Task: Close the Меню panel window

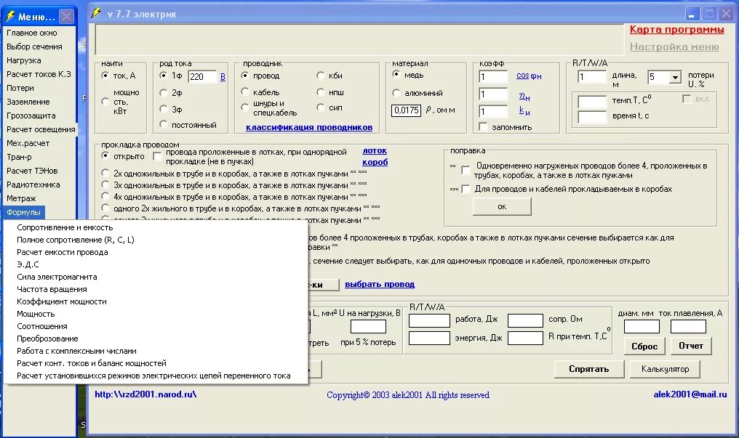Action: (x=67, y=17)
